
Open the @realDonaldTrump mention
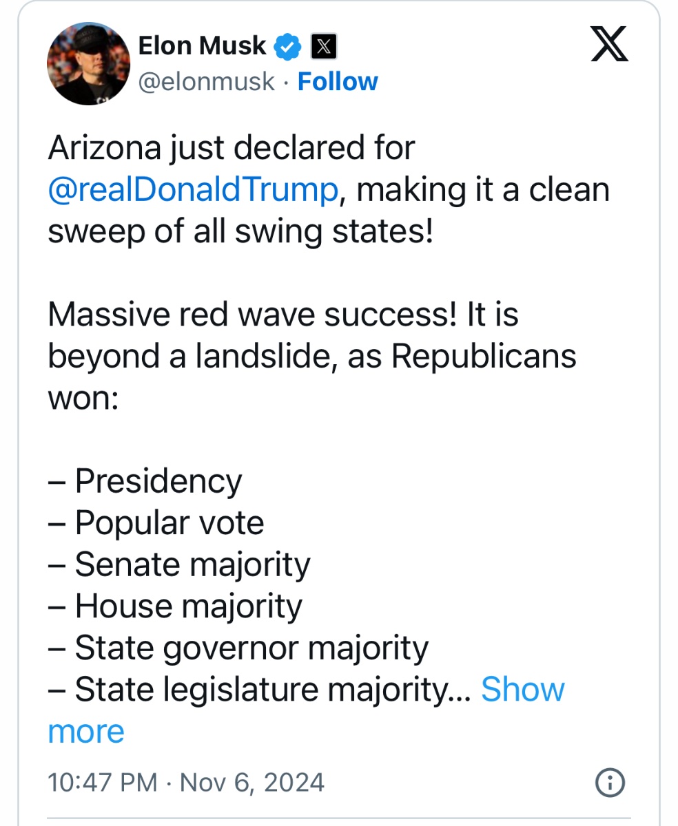(193, 190)
